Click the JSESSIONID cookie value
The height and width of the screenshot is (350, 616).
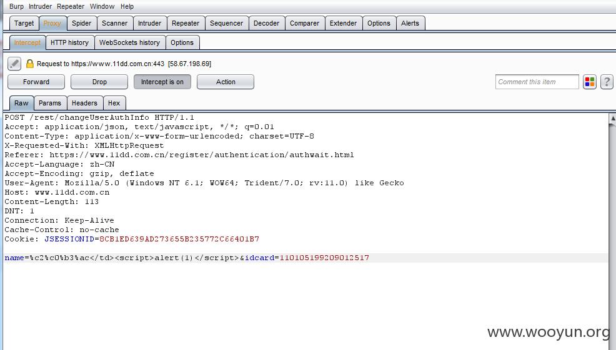pyautogui.click(x=179, y=239)
